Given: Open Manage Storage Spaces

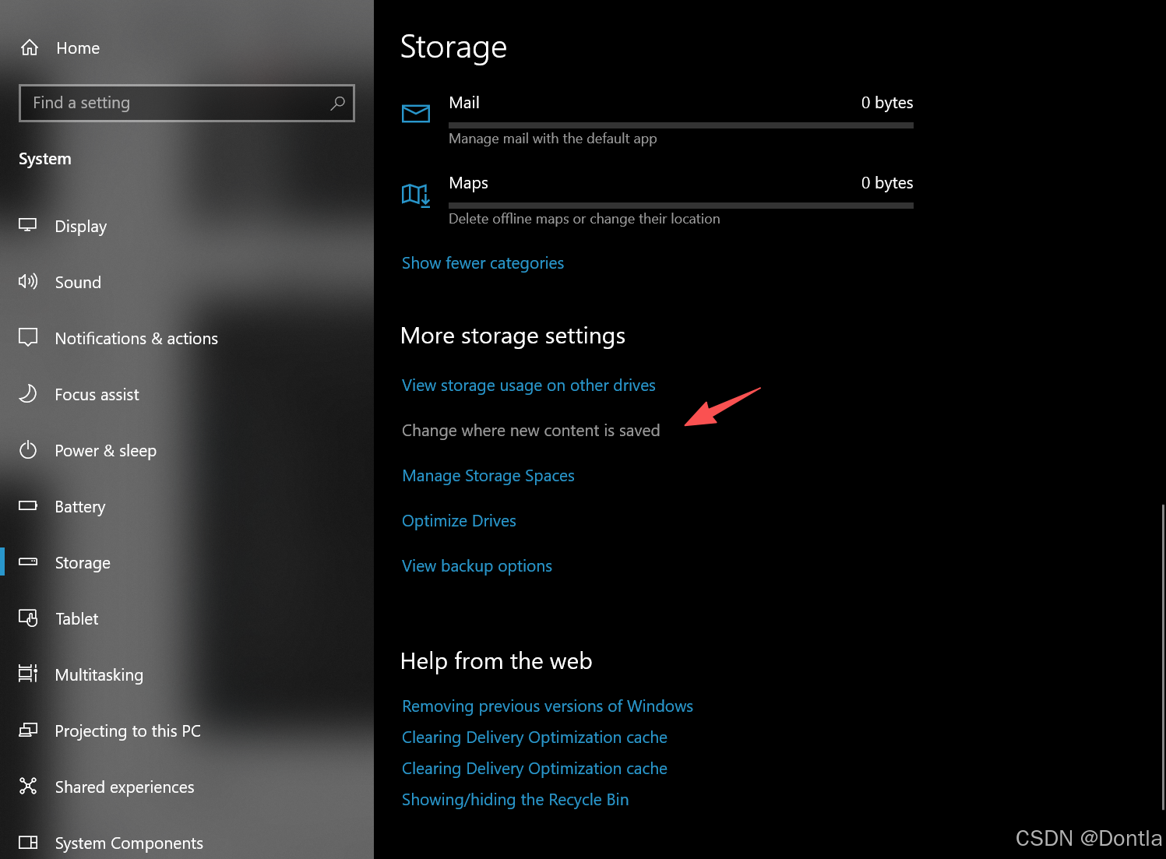Looking at the screenshot, I should pyautogui.click(x=488, y=476).
